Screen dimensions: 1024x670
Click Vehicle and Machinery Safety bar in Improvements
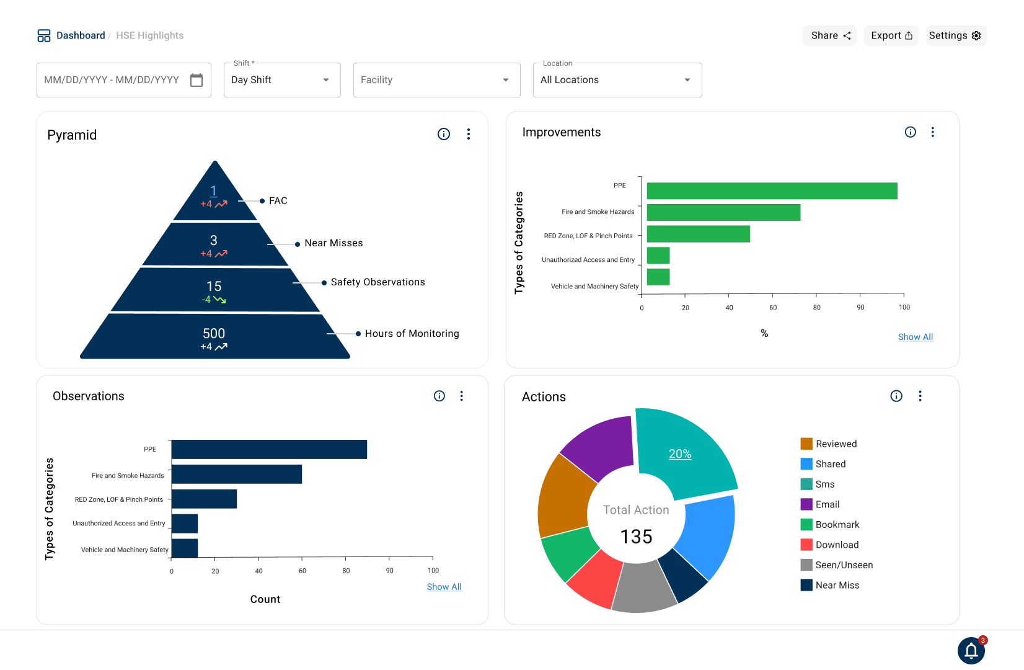click(x=658, y=277)
